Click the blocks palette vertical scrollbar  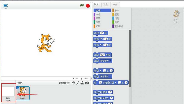pos(130,58)
